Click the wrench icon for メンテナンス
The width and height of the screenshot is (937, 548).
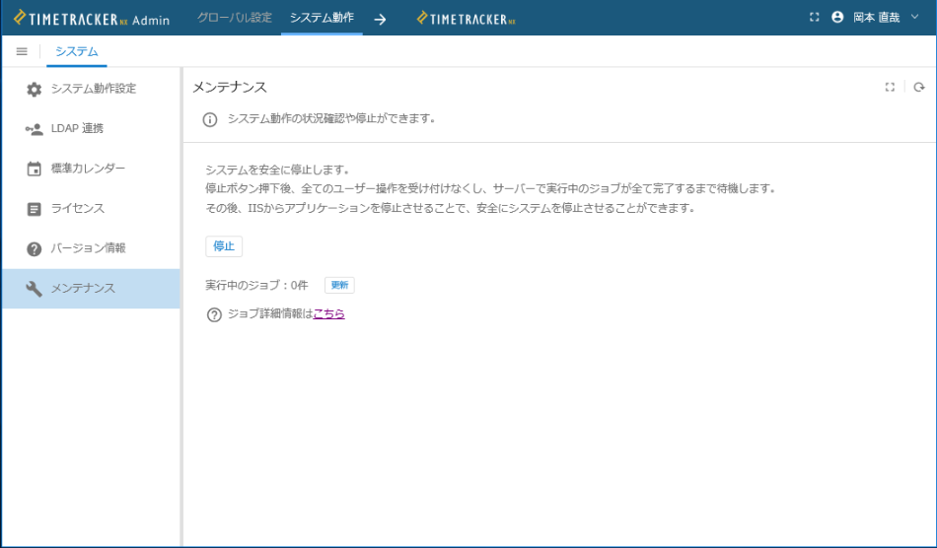[35, 289]
